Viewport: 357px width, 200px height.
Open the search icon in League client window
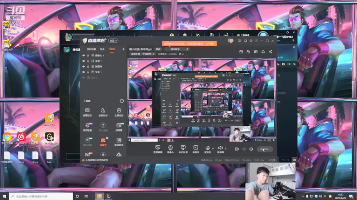tap(295, 64)
